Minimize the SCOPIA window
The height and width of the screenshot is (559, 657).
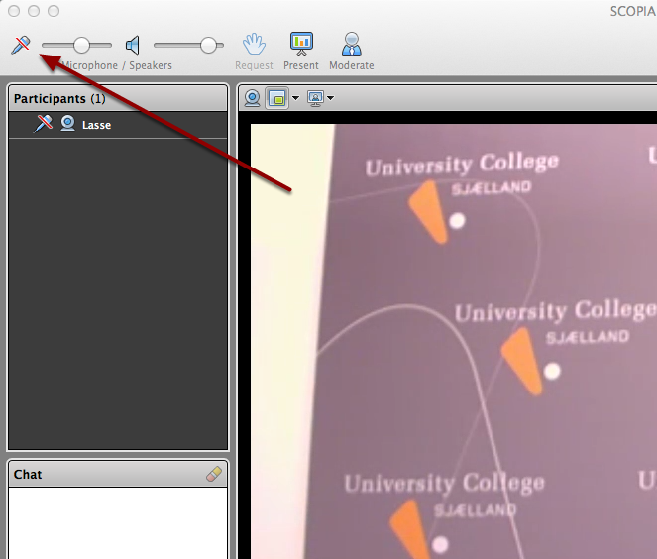click(34, 11)
